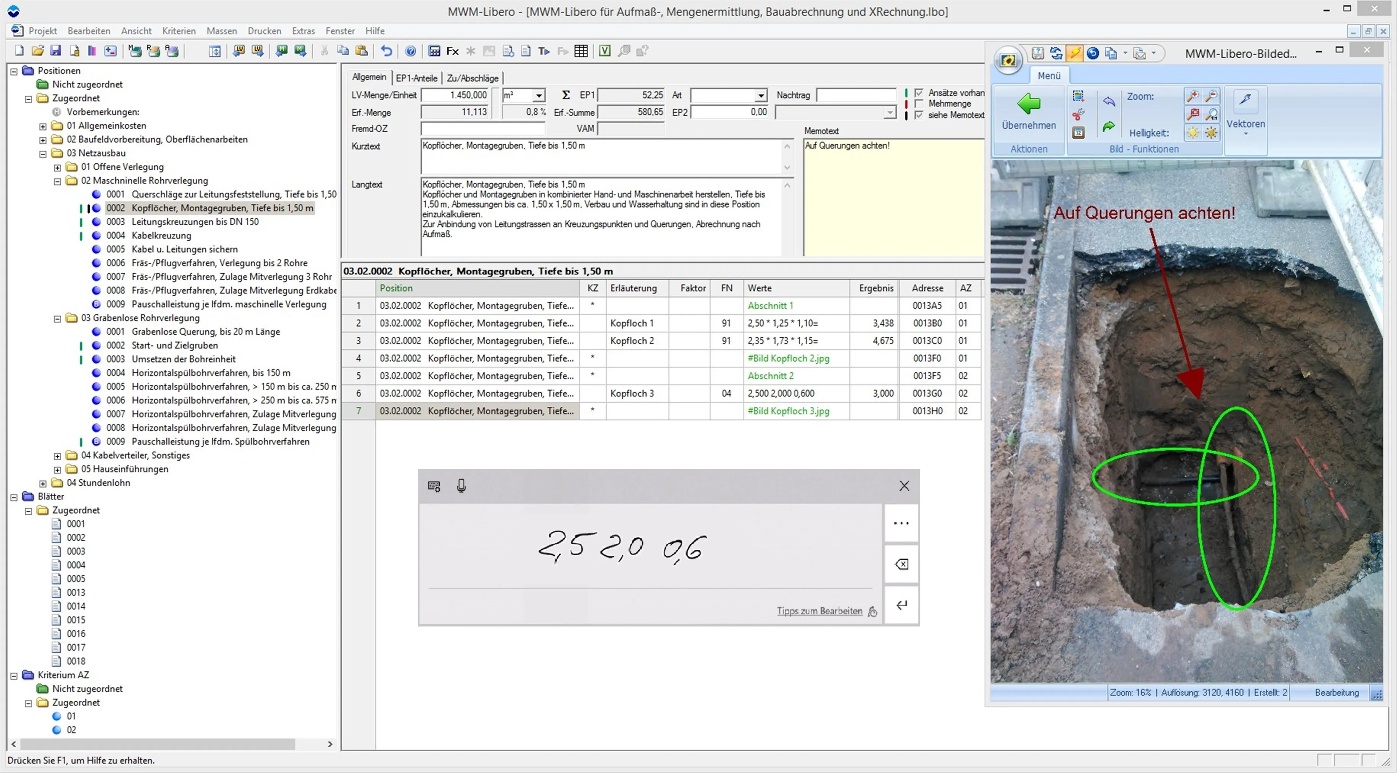Click into the Fremd-OZ input field
This screenshot has width=1397, height=773.
pos(483,129)
